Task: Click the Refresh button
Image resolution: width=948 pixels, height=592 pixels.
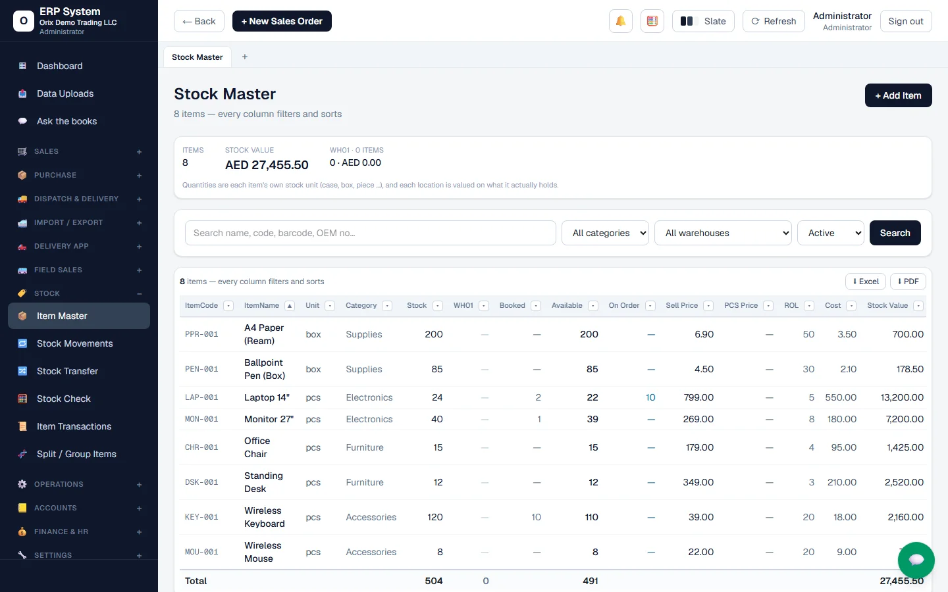Action: click(x=774, y=21)
